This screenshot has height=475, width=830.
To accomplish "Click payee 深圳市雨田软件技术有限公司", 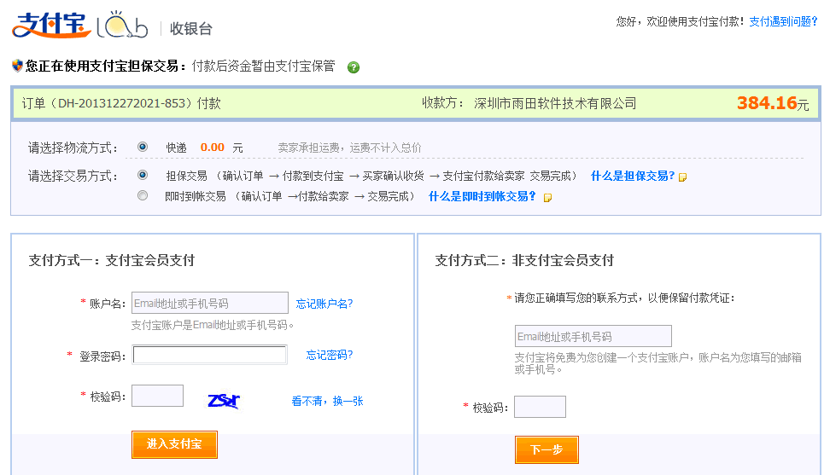I will pyautogui.click(x=555, y=103).
